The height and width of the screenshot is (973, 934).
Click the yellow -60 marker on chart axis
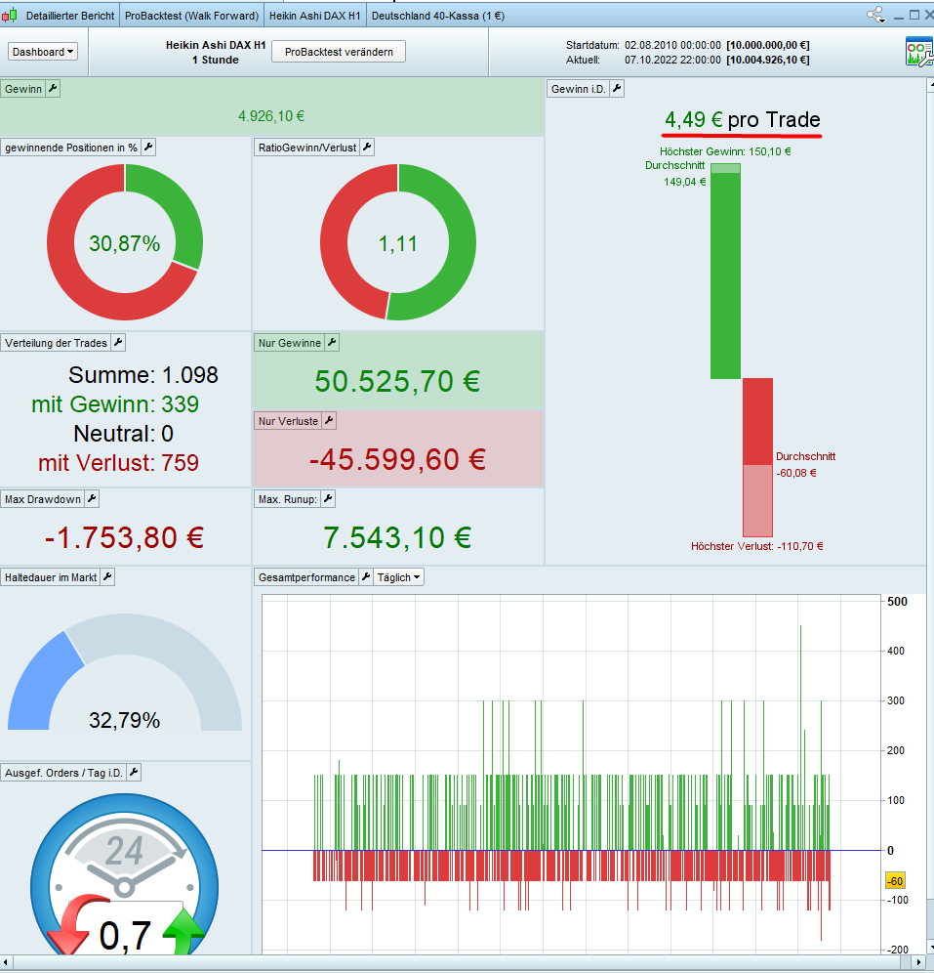click(x=895, y=880)
